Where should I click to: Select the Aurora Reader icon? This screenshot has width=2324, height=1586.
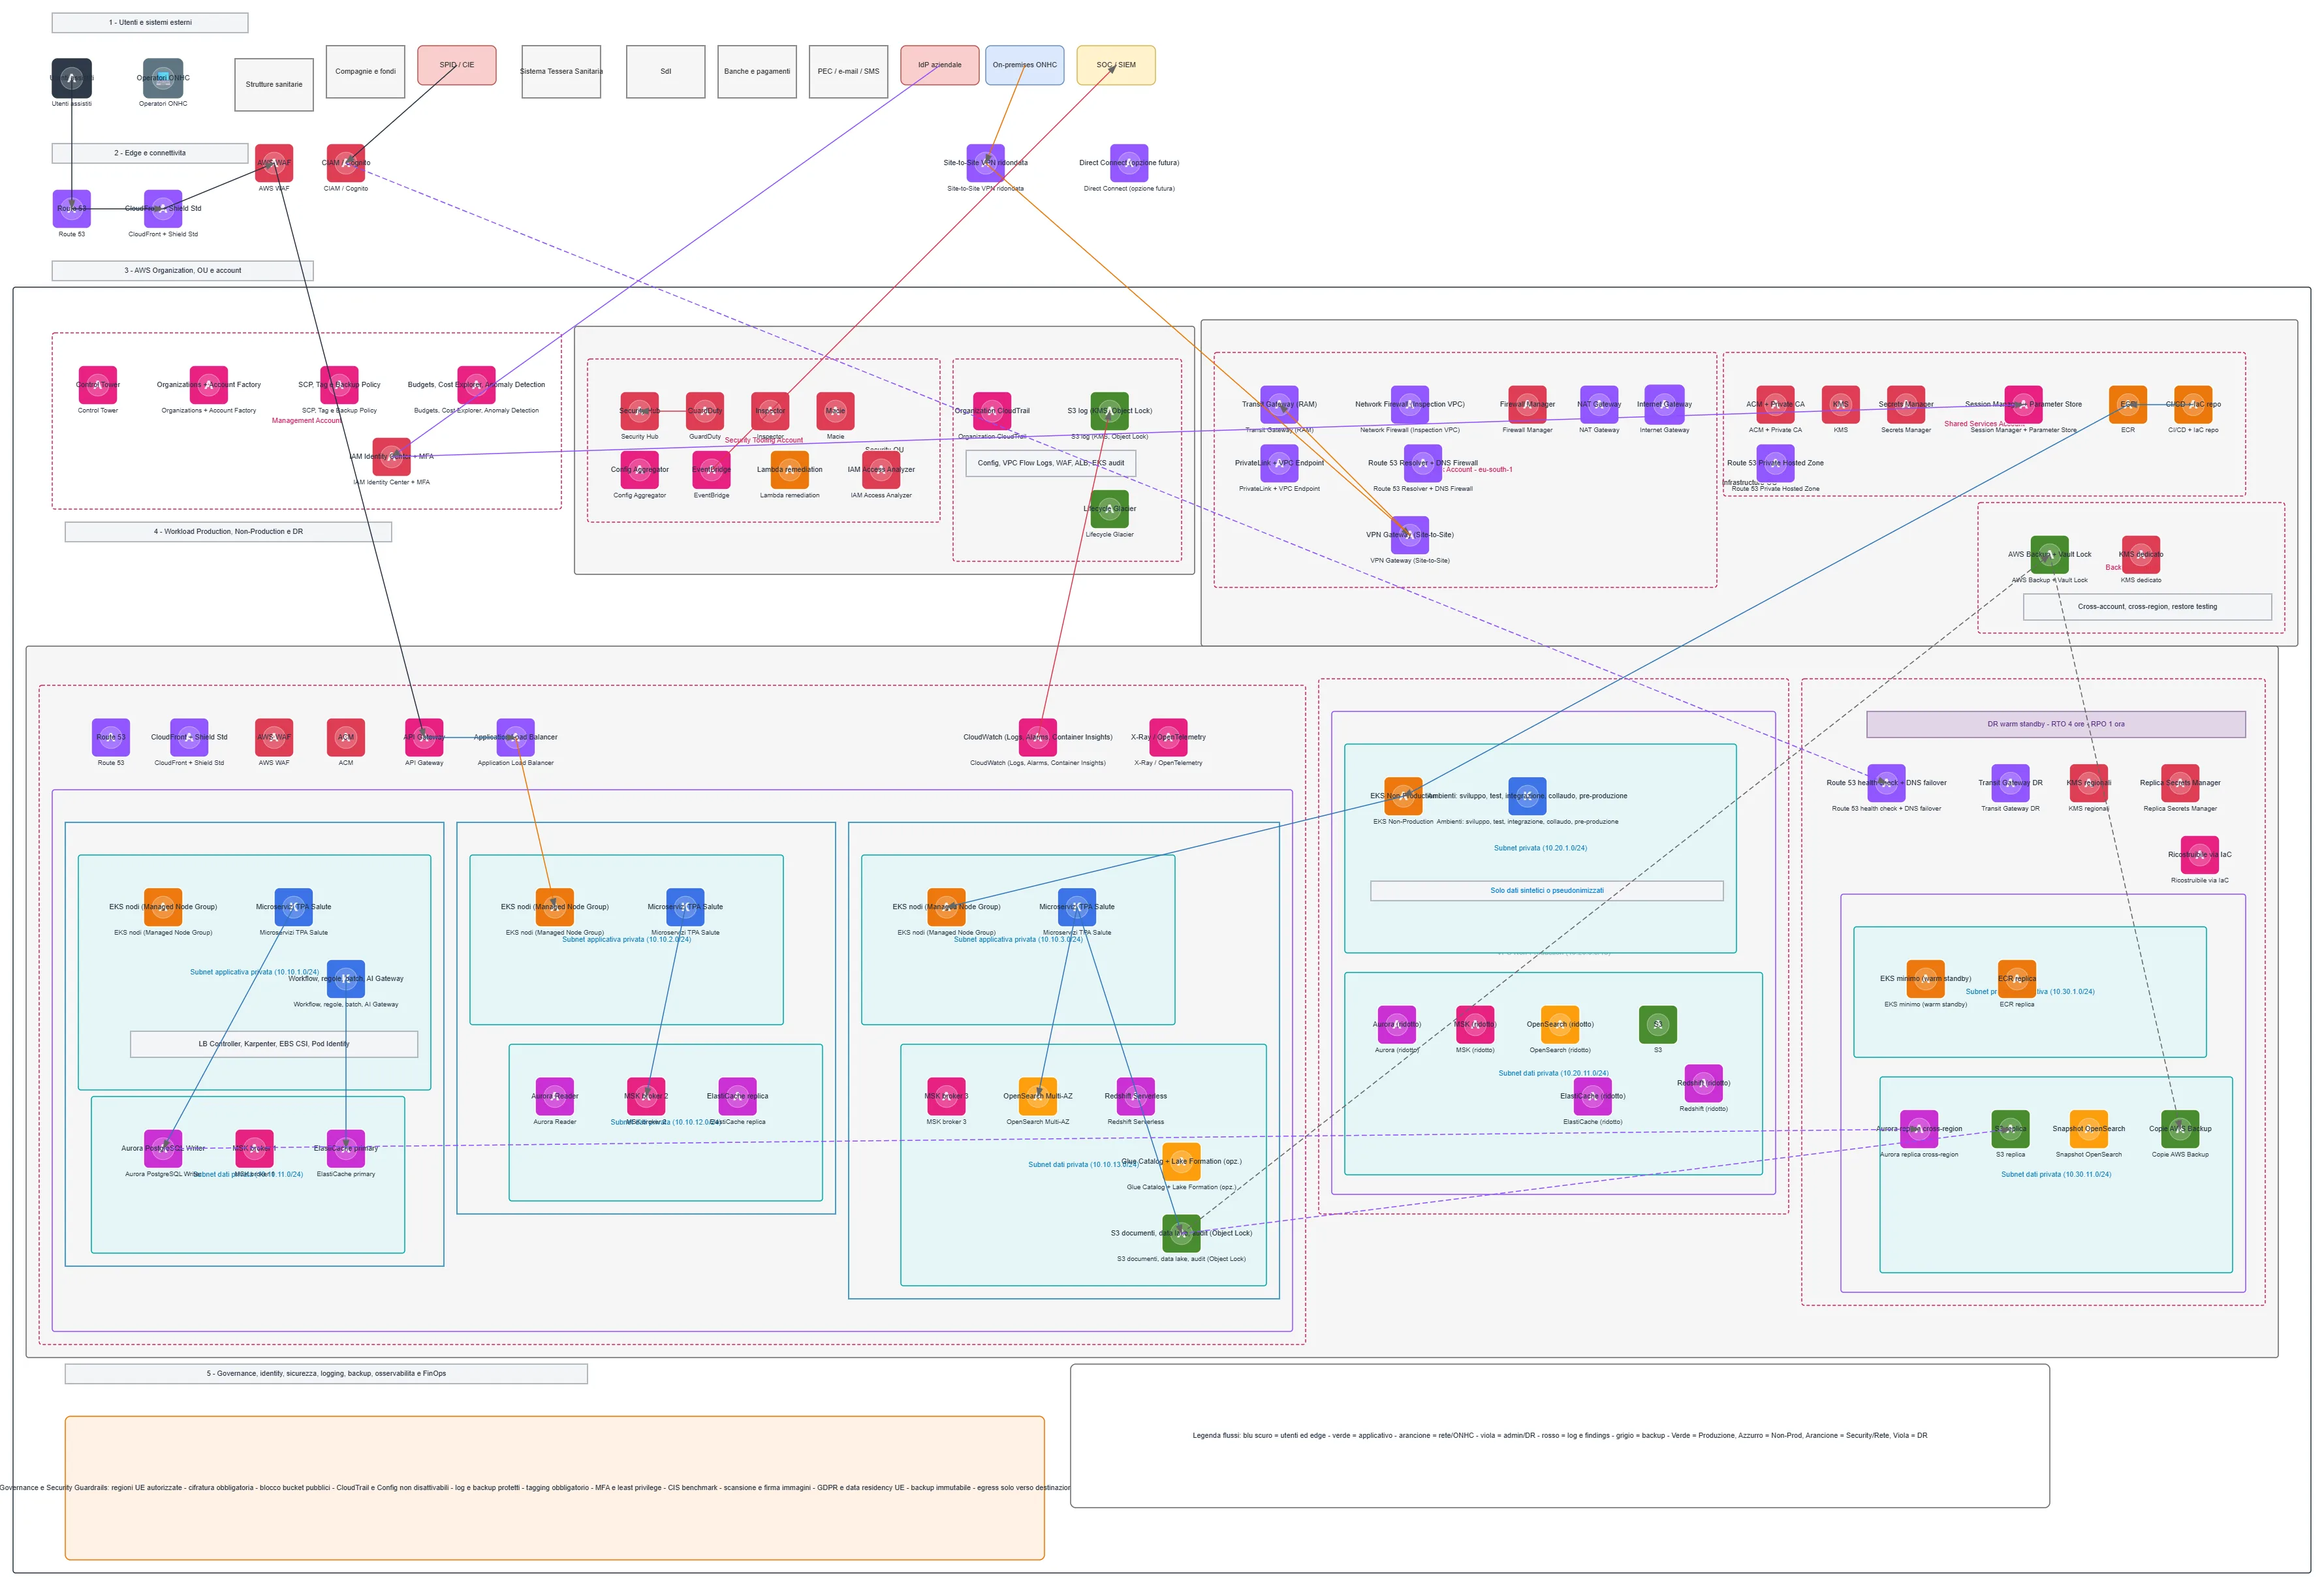point(555,1097)
